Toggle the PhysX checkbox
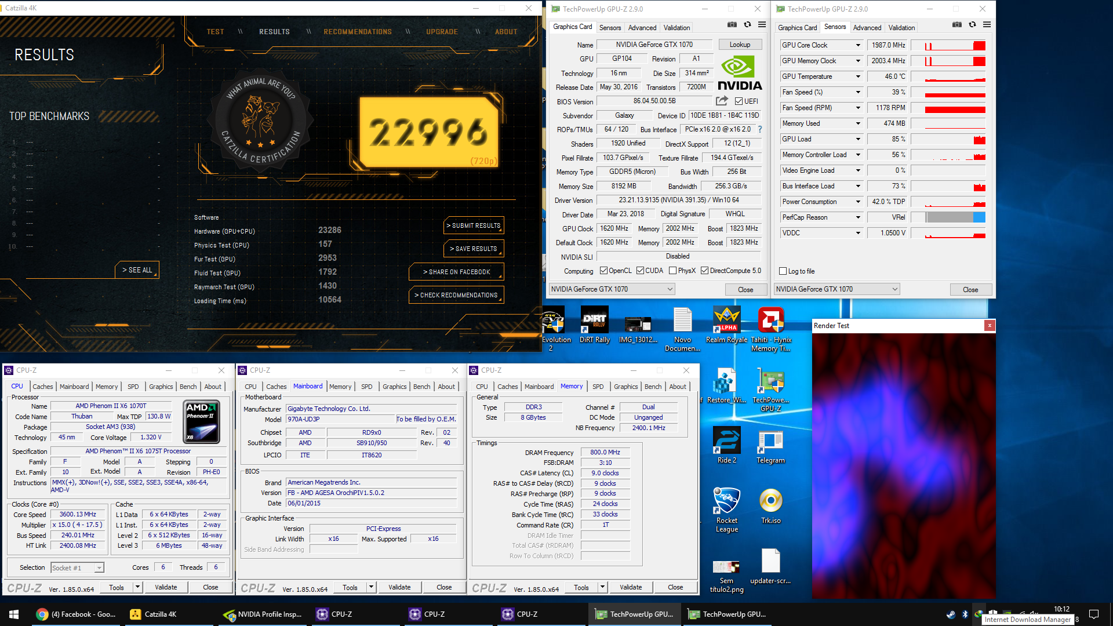 pyautogui.click(x=672, y=271)
